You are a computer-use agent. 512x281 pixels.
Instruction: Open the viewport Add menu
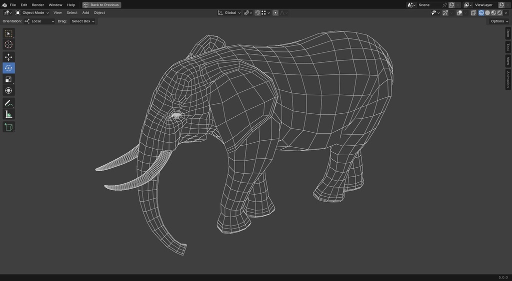pos(85,12)
